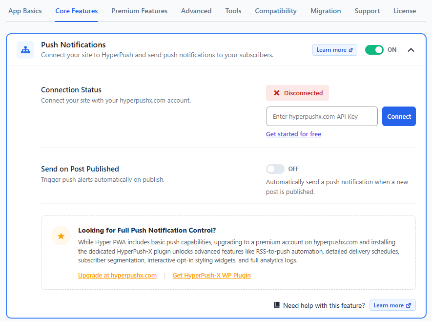
Task: Switch to the Premium Features tab
Action: pyautogui.click(x=139, y=11)
